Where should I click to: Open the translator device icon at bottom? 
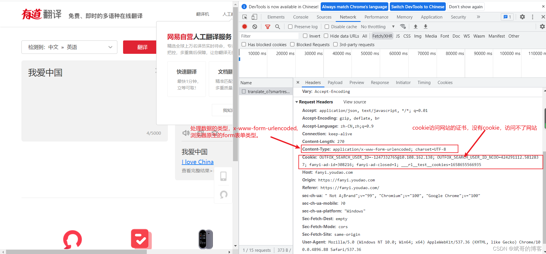click(x=206, y=239)
